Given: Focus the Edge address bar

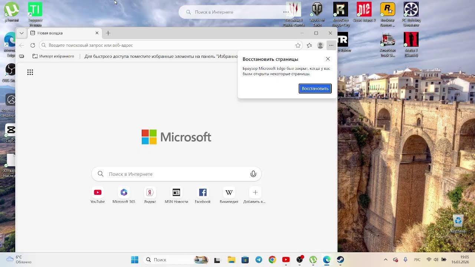Looking at the screenshot, I should click(171, 45).
